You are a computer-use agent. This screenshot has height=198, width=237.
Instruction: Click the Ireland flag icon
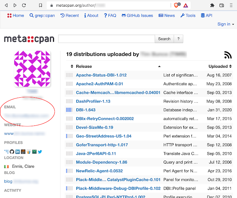(x=6, y=167)
